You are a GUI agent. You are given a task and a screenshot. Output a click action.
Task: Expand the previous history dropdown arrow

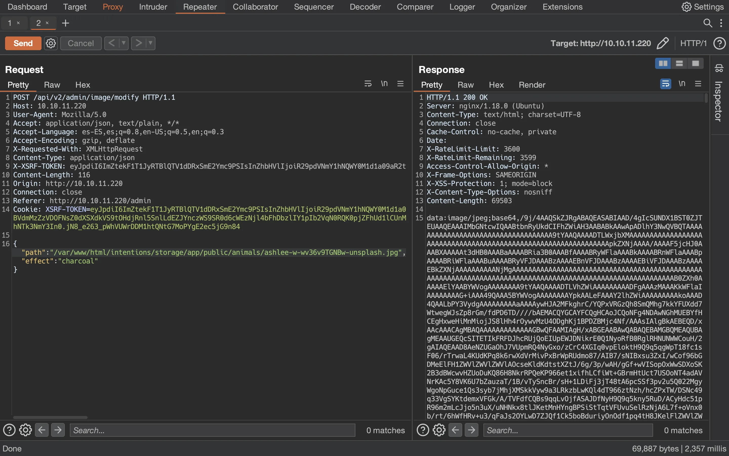124,43
